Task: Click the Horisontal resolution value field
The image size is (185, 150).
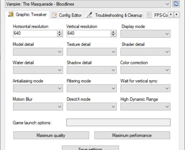Action: point(35,33)
